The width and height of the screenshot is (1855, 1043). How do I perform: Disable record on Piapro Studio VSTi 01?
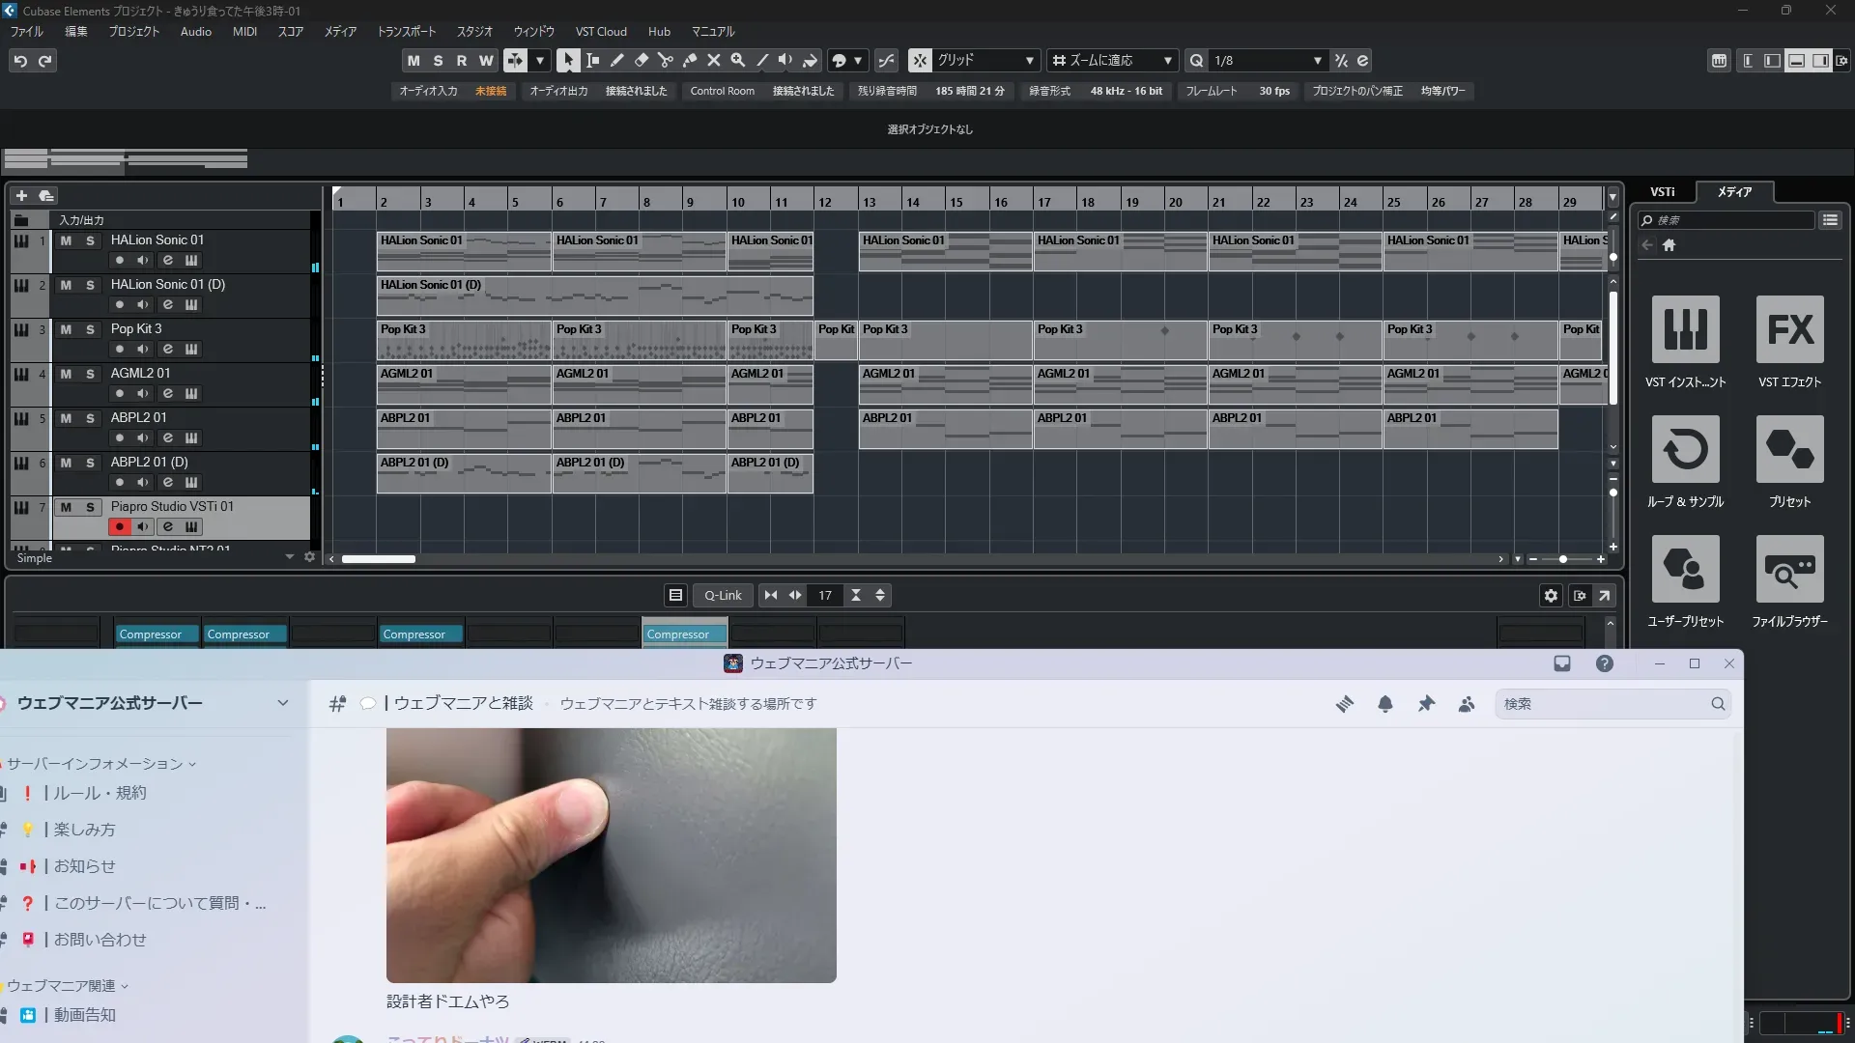[x=119, y=526]
